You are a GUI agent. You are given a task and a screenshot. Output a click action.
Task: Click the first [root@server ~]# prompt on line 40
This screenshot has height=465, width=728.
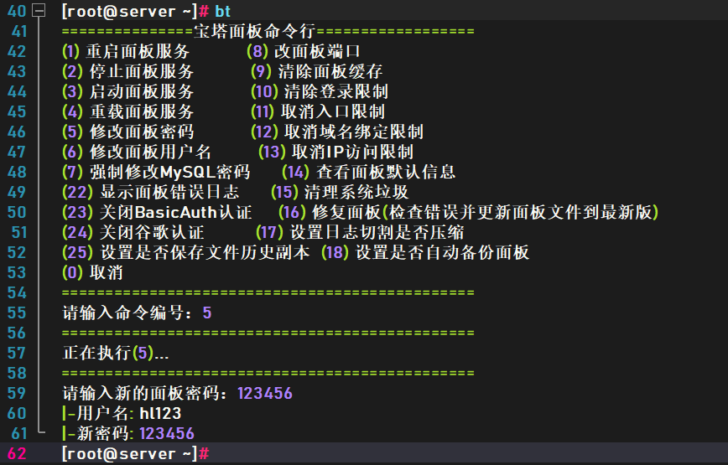136,11
